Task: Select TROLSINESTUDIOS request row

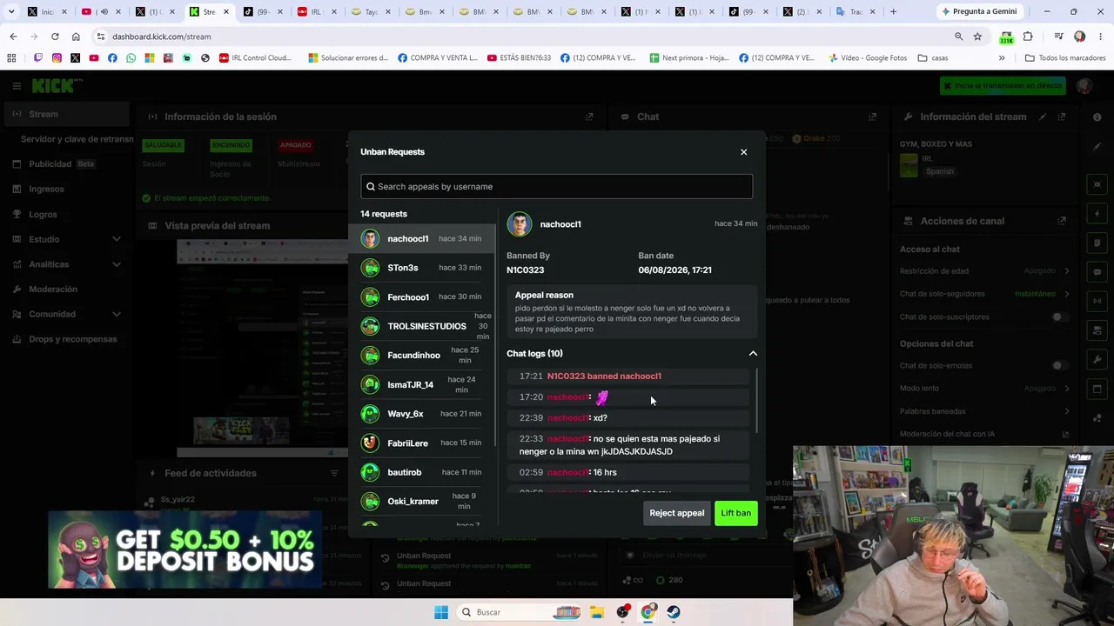Action: pos(422,326)
